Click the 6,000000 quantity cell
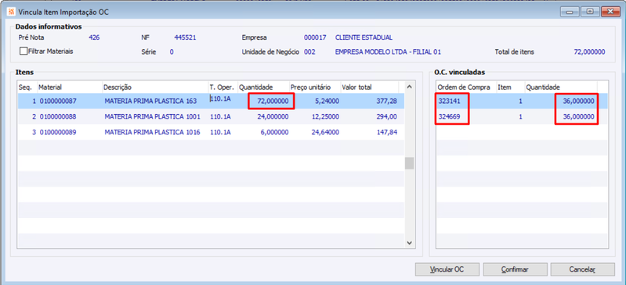This screenshot has height=285, width=626. tap(274, 132)
